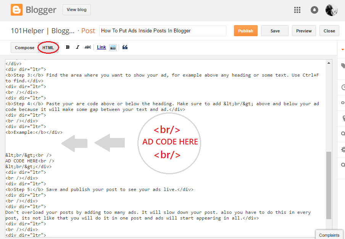Open the 101Helper blog name link
345x239 pixels.
43,31
